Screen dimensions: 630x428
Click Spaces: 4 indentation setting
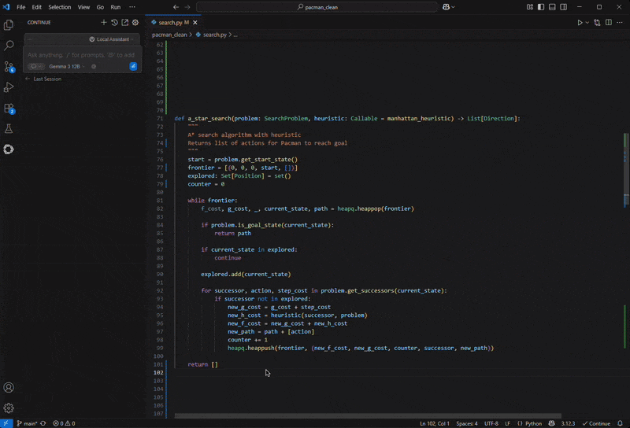(x=466, y=423)
